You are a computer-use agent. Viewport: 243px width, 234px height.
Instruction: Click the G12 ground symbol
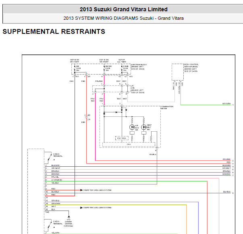pyautogui.click(x=69, y=217)
